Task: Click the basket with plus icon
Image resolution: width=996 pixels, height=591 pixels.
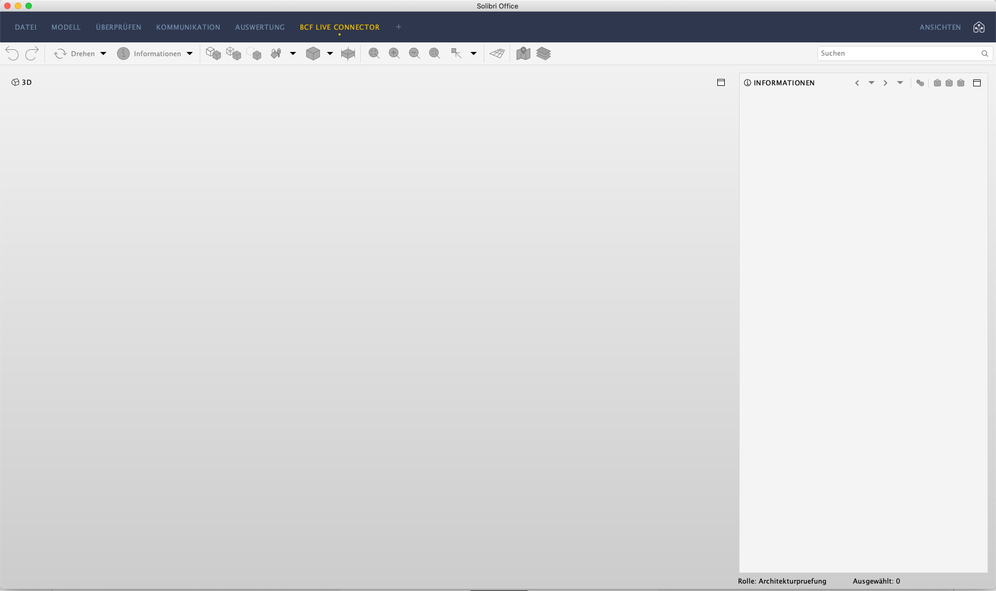Action: [937, 83]
